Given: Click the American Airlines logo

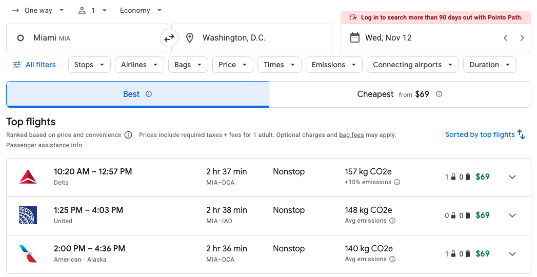Looking at the screenshot, I should (28, 254).
